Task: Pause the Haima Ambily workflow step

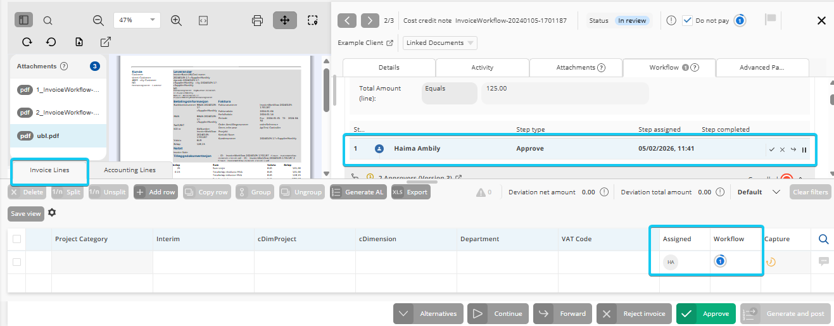Action: click(x=804, y=149)
